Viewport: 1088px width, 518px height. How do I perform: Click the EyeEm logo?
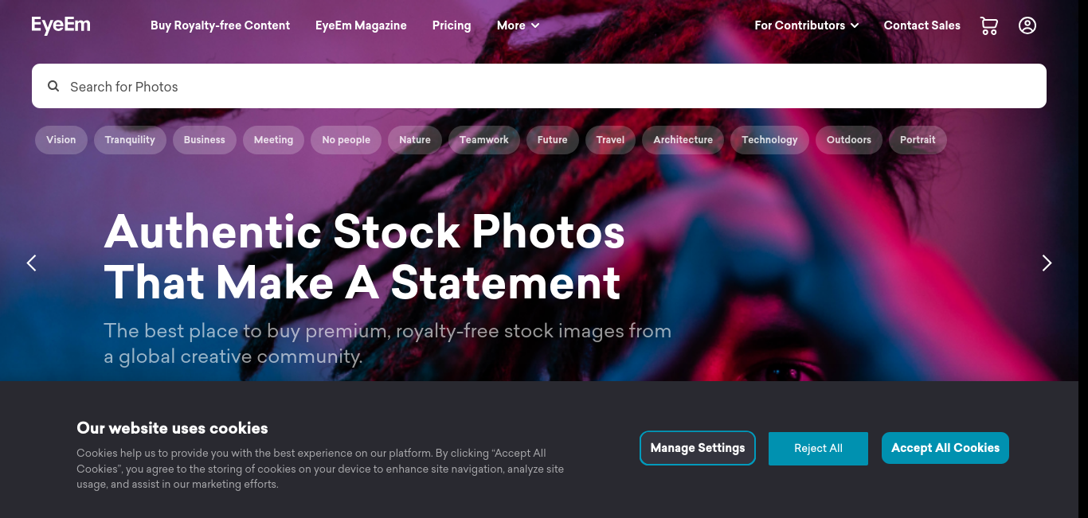pyautogui.click(x=61, y=25)
